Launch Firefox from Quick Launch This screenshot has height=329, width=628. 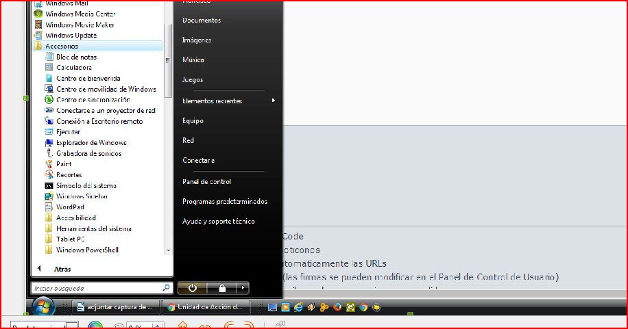(x=337, y=307)
